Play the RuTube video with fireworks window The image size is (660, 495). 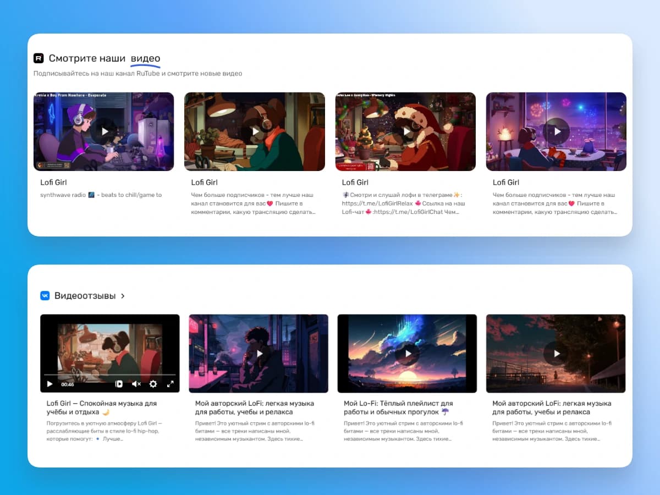pos(556,131)
